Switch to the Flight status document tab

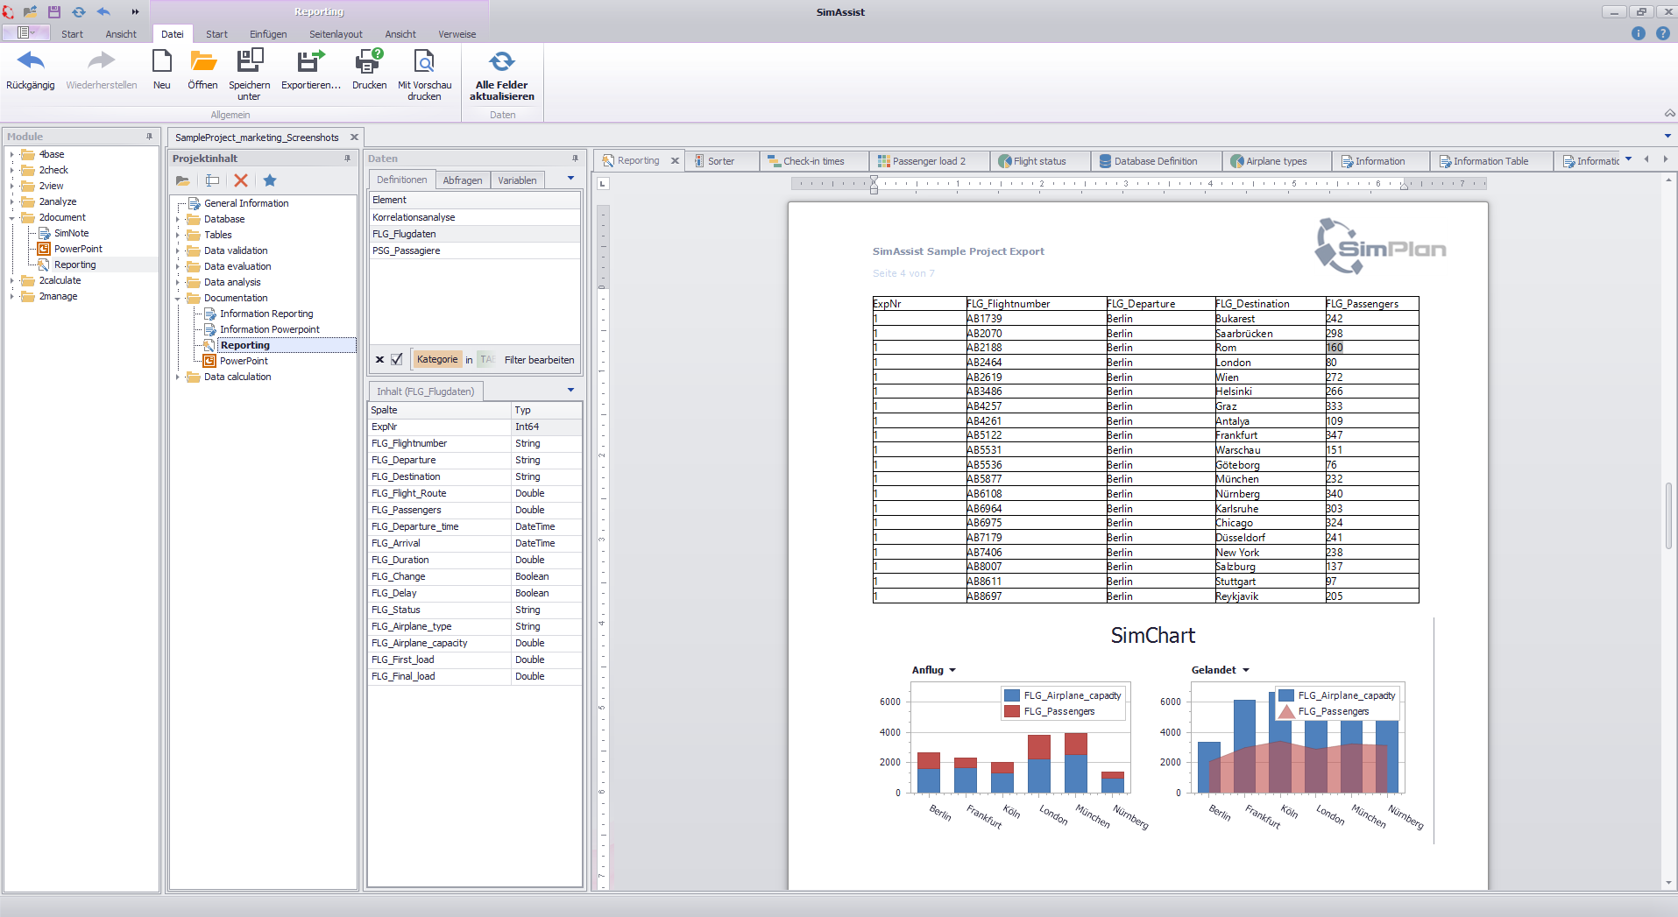pos(1039,161)
